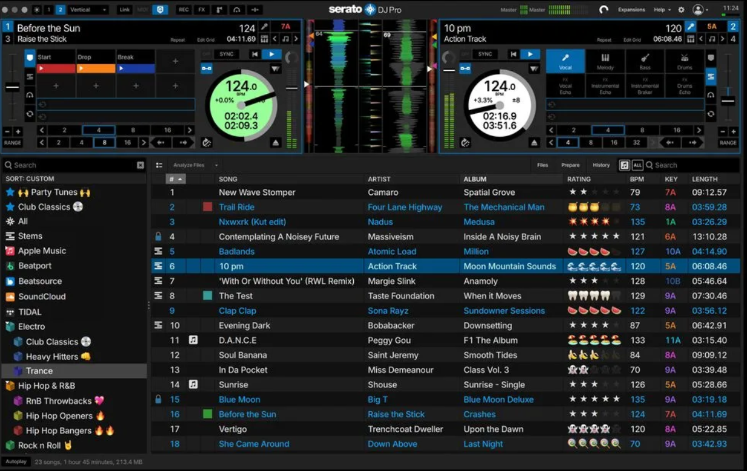747x471 pixels.
Task: Click the Beatport icon in the sidebar
Action: pyautogui.click(x=10, y=266)
